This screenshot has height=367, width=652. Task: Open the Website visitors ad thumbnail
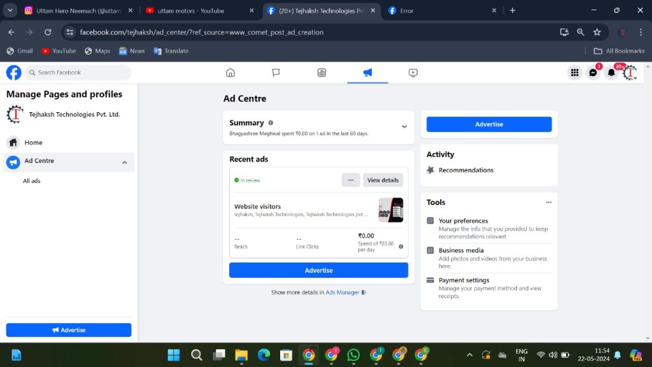[x=390, y=210]
